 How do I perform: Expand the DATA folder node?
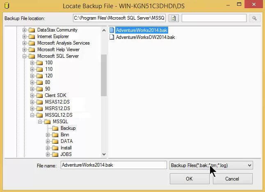pyautogui.click(x=48, y=141)
